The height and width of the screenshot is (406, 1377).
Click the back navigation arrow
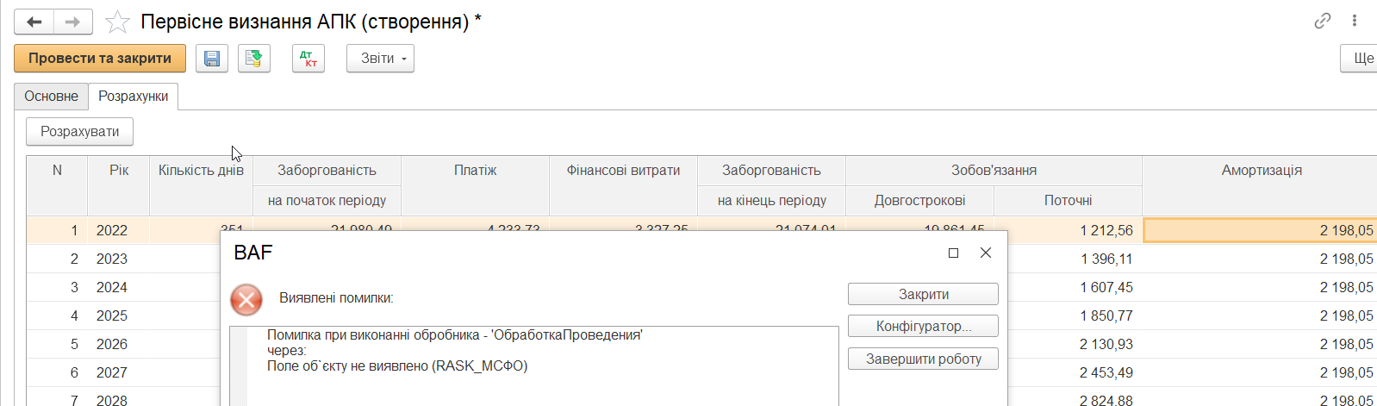(34, 22)
